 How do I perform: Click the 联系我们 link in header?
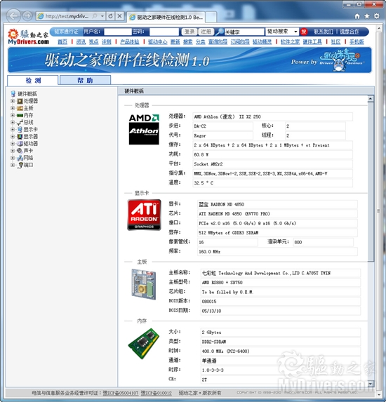coord(324,32)
